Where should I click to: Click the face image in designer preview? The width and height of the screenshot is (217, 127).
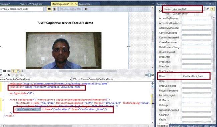tap(63, 50)
